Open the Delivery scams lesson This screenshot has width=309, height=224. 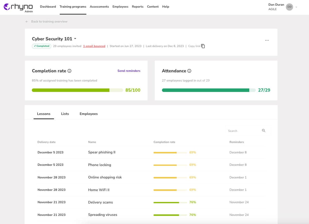pyautogui.click(x=100, y=202)
